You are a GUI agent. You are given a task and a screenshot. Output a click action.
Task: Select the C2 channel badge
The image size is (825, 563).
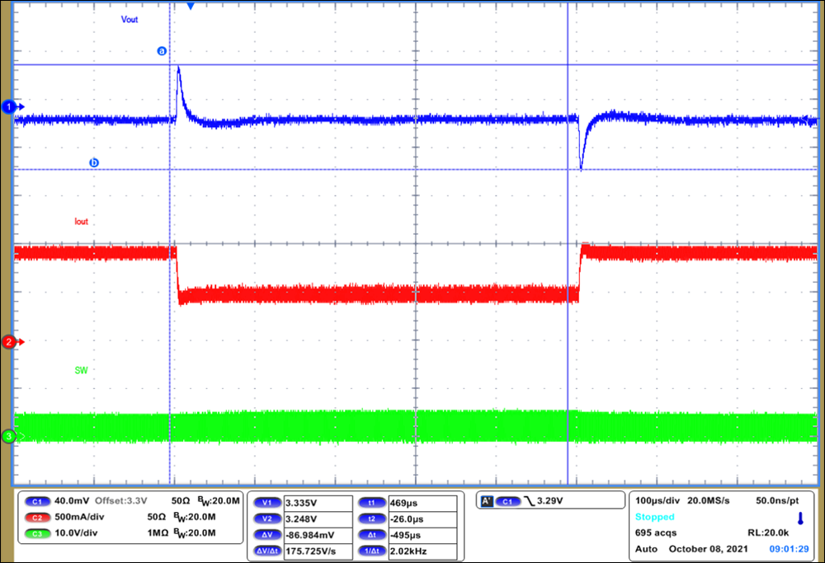click(x=36, y=518)
